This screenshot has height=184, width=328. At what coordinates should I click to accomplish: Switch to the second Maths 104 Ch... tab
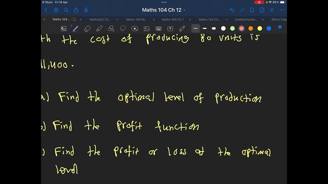209,19
